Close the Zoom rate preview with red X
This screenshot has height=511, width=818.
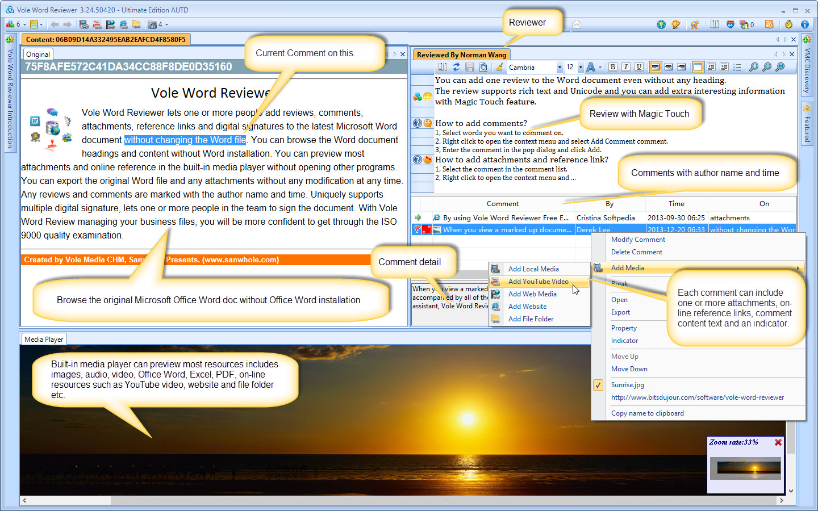click(778, 442)
